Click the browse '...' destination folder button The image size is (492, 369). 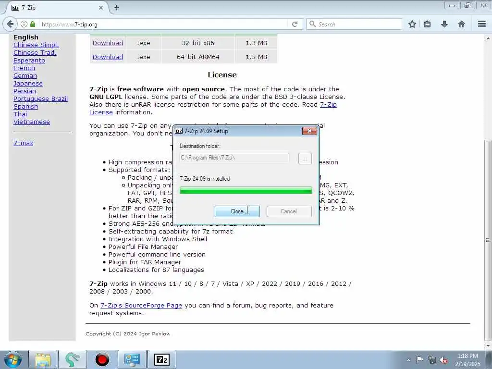click(305, 159)
